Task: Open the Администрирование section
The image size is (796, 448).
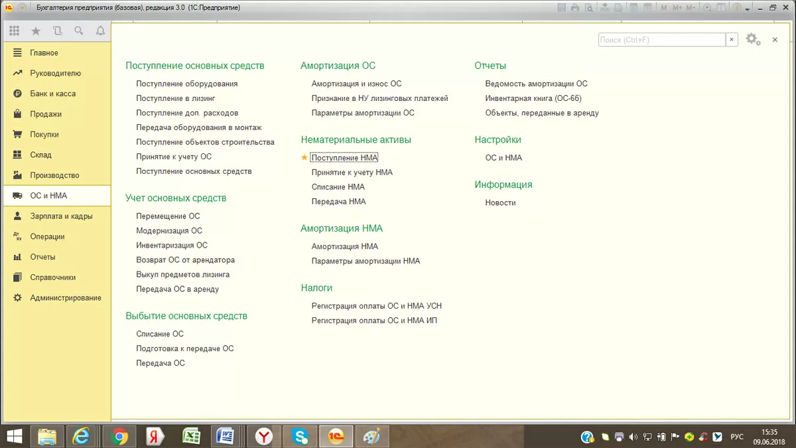Action: pos(56,298)
